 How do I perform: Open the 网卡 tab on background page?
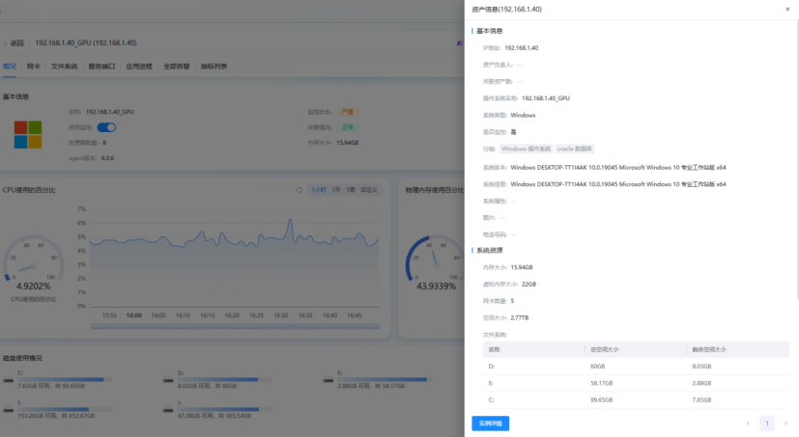point(33,67)
